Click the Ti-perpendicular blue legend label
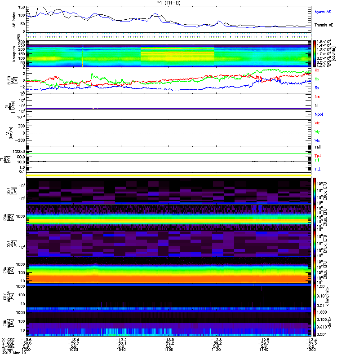This screenshot has width=337, height=359. 317,169
